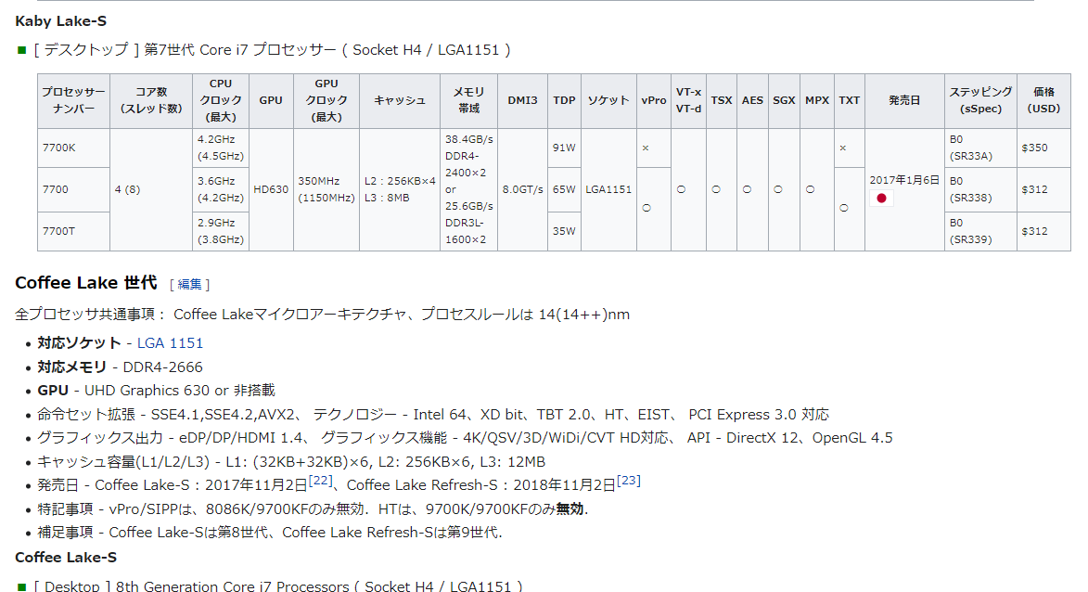Image resolution: width=1088 pixels, height=592 pixels.
Task: Click the 4.2GHz (4.5GHz) clock cell
Action: click(x=221, y=148)
